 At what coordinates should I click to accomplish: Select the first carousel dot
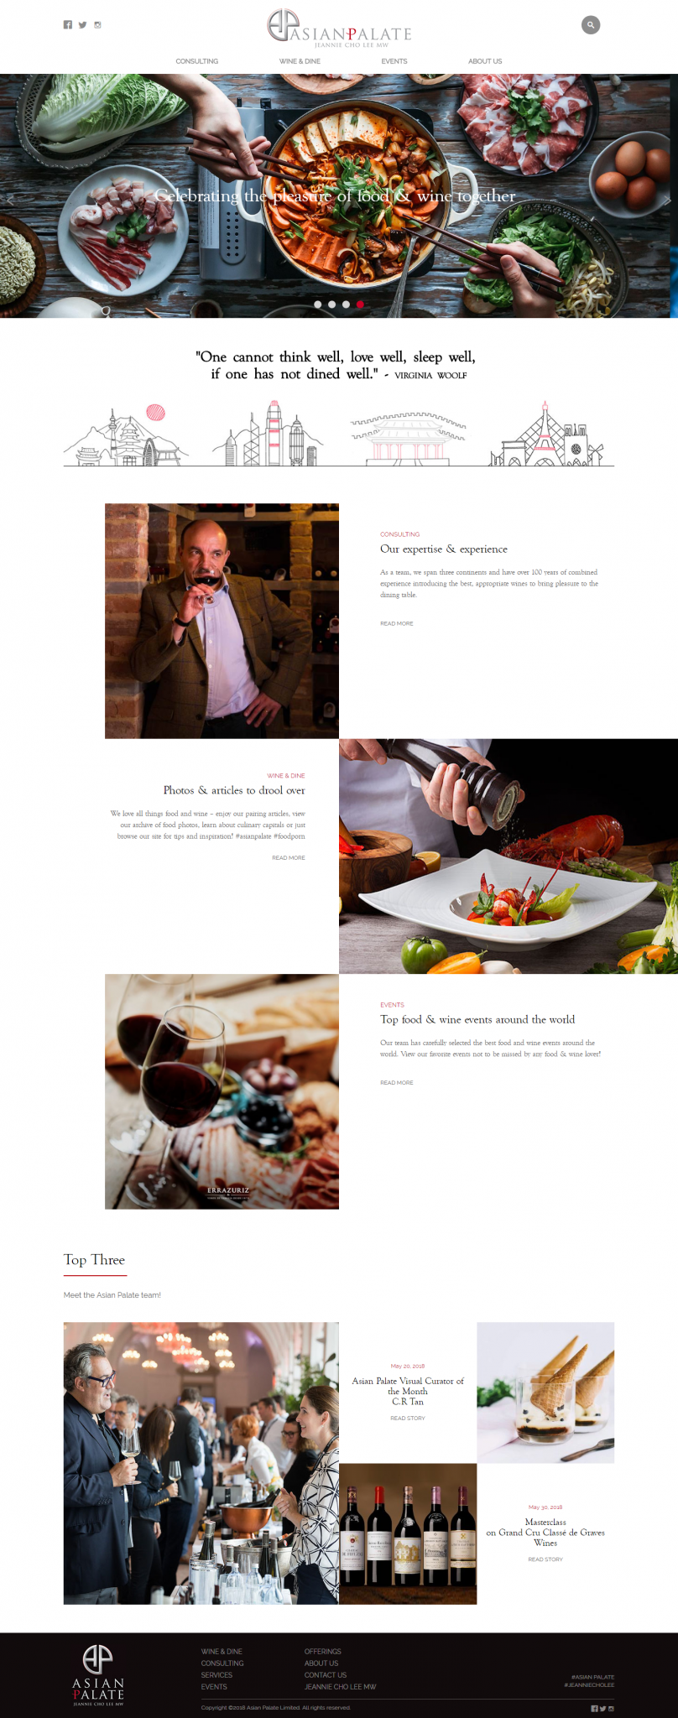point(318,305)
